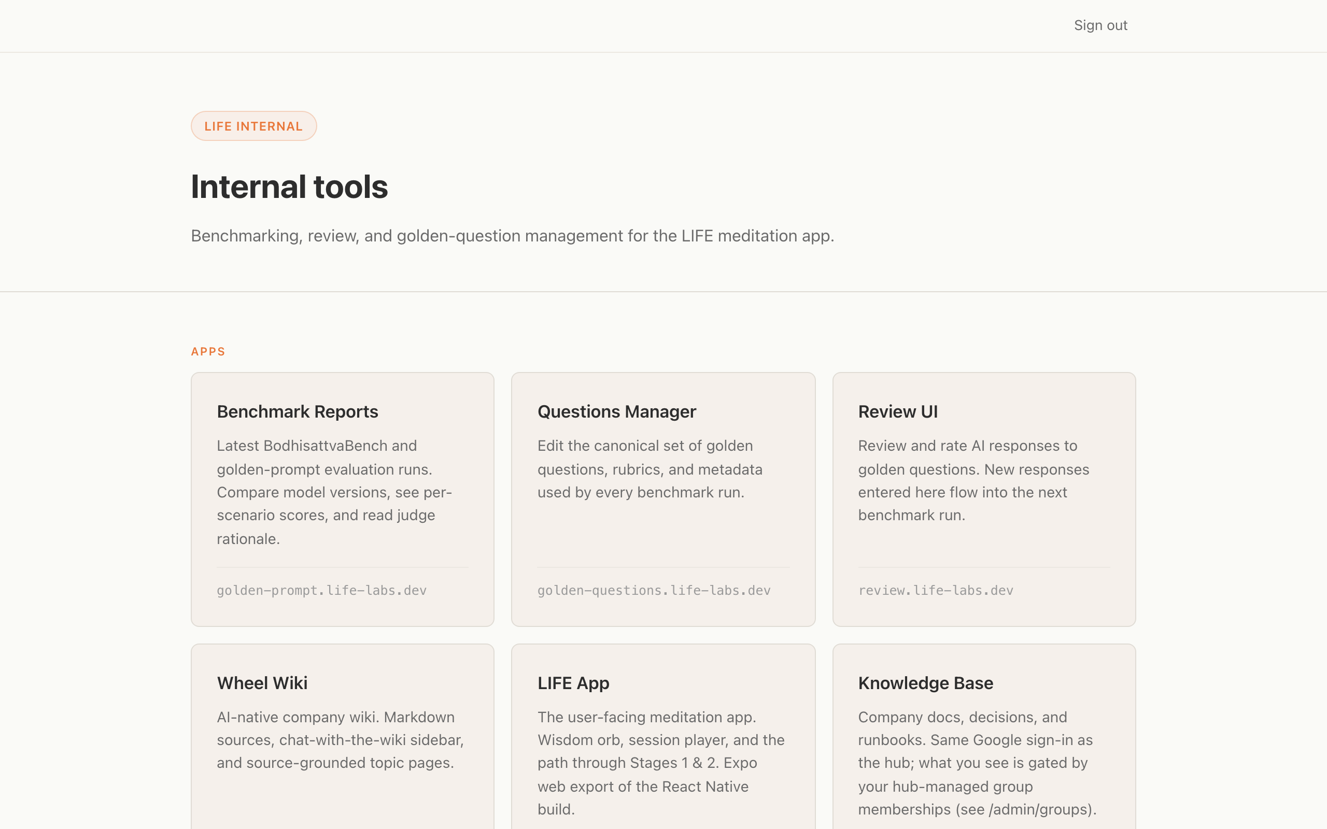Click the LIFE INTERNAL badge

pos(253,126)
